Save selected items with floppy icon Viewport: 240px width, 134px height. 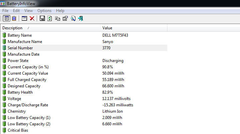(42, 18)
